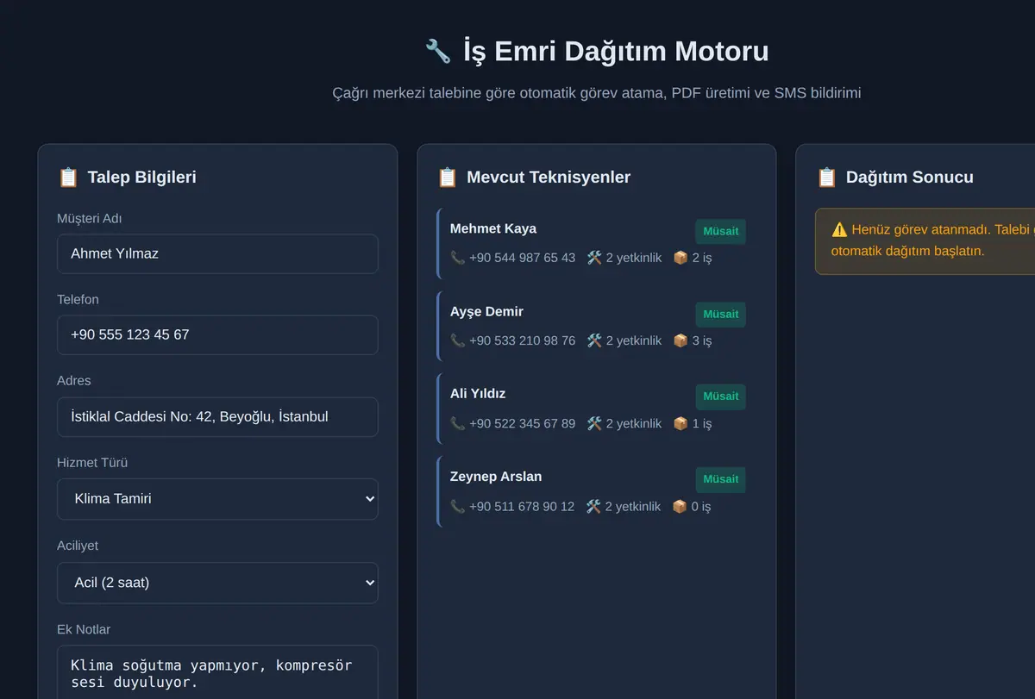This screenshot has height=699, width=1035.
Task: Click the subtitle about PDF üretimi and SMS bildirimi
Action: 596,92
